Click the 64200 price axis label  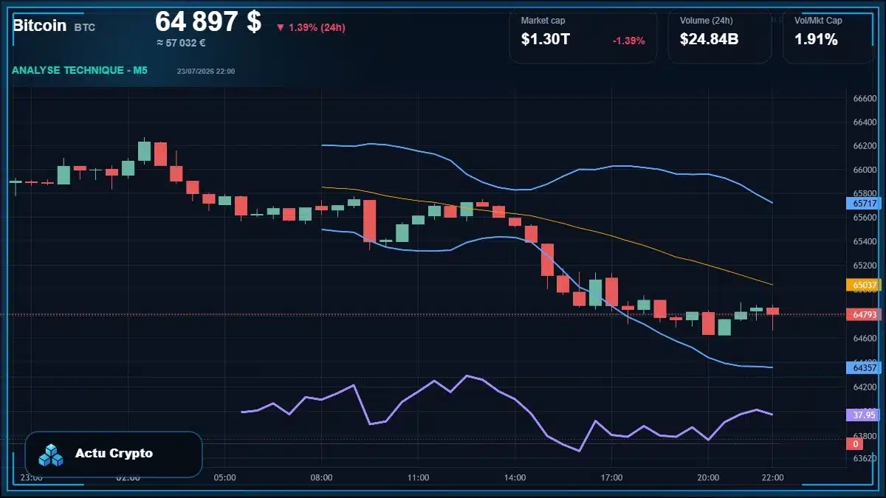865,386
